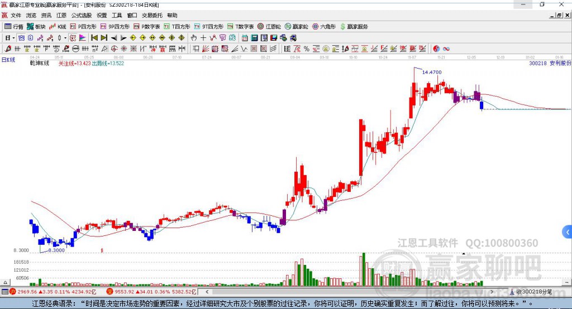The width and height of the screenshot is (572, 309).
Task: Open the 帮助 menu
Action: 172,15
